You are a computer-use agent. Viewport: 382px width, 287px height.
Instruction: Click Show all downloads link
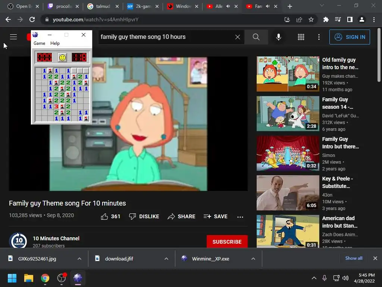click(354, 258)
